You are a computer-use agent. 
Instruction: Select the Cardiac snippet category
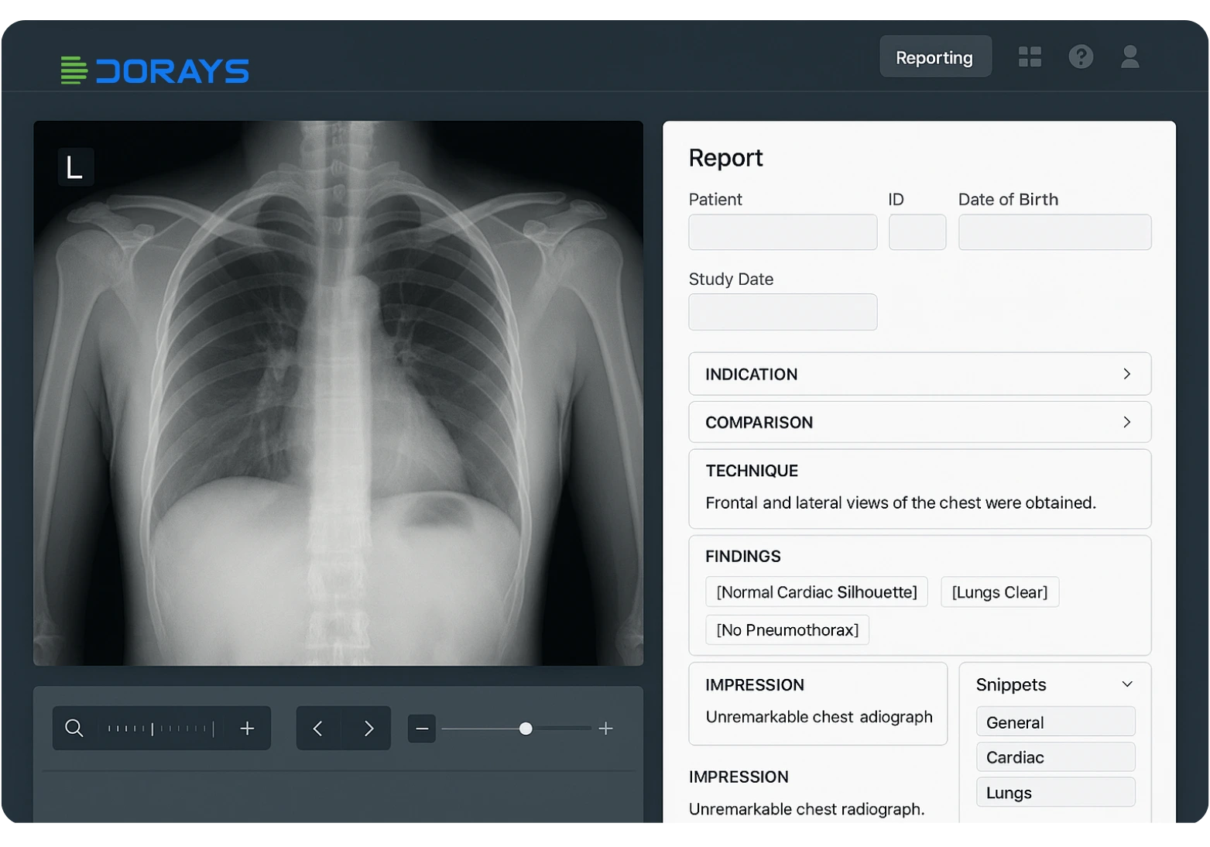(x=1055, y=757)
